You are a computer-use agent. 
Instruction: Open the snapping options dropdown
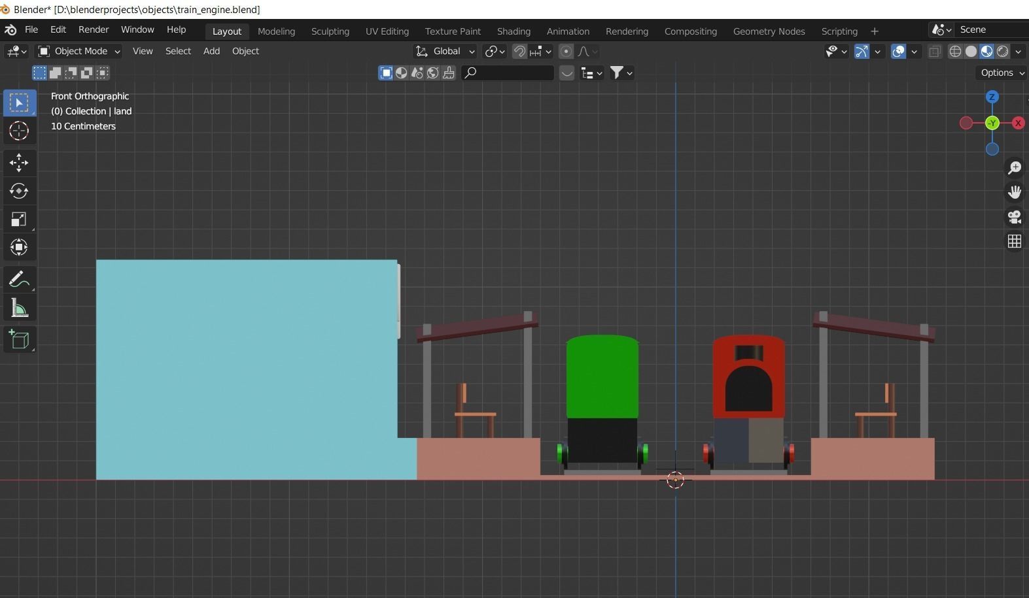pos(542,51)
